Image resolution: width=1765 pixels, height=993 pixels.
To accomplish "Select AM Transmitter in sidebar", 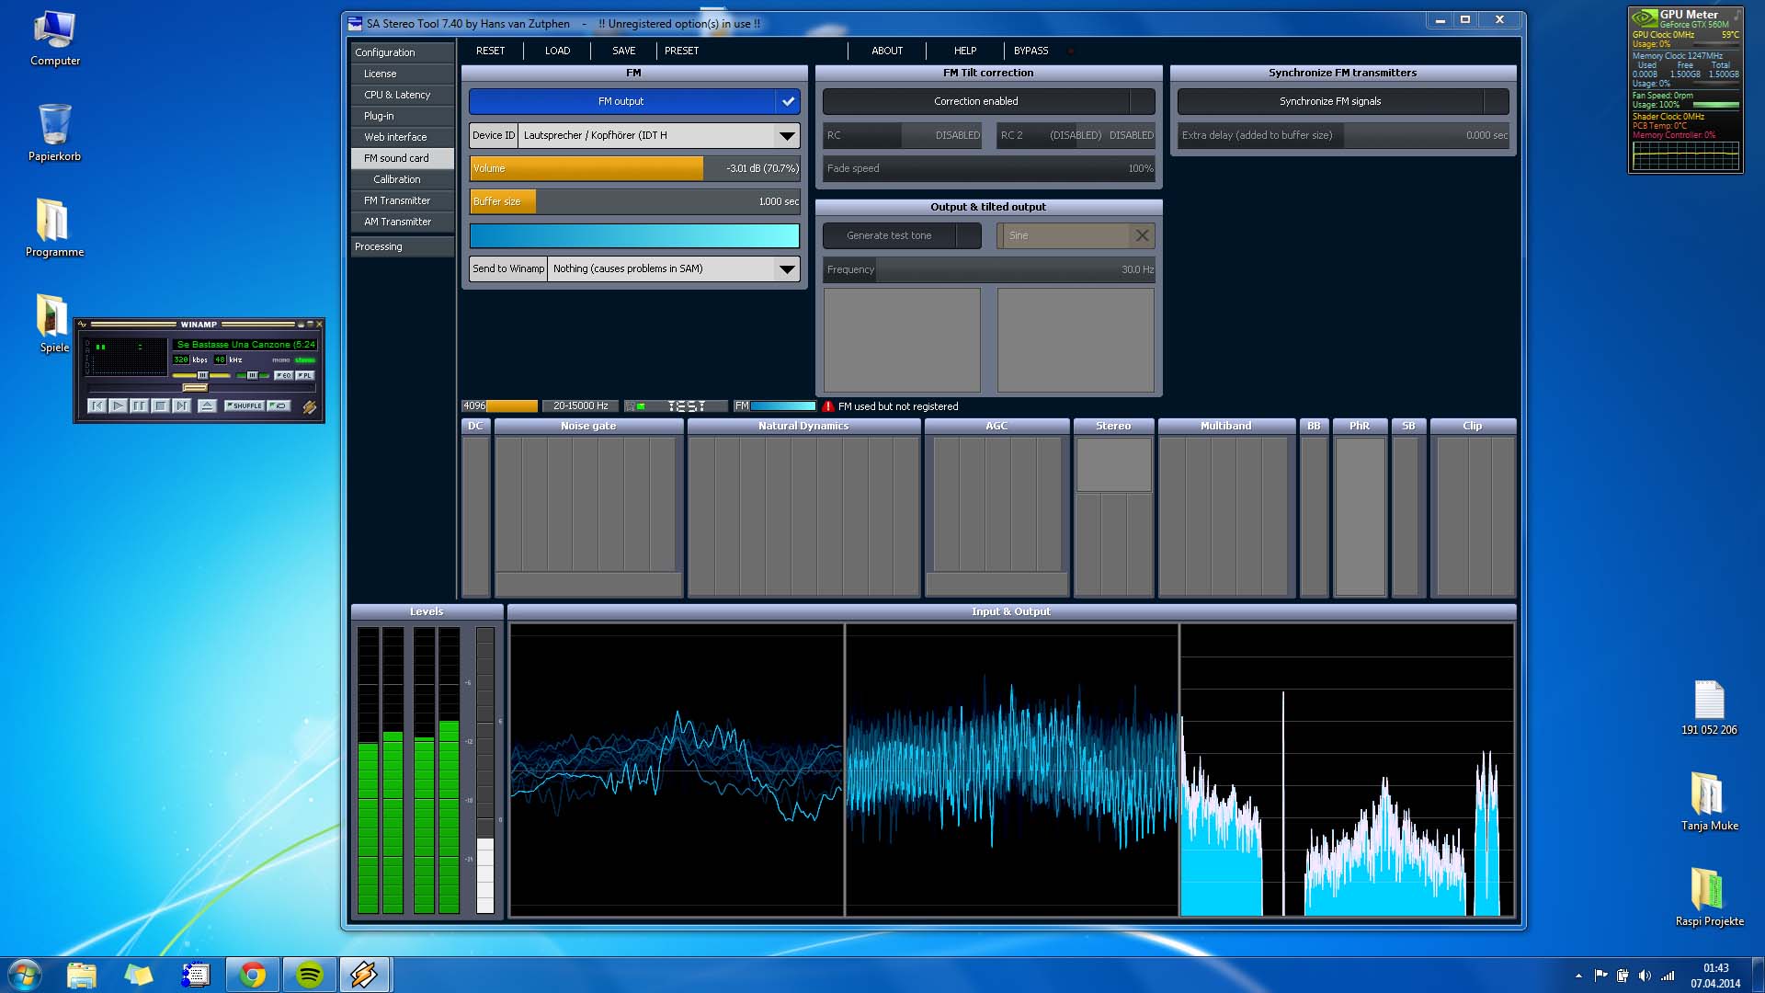I will point(403,222).
